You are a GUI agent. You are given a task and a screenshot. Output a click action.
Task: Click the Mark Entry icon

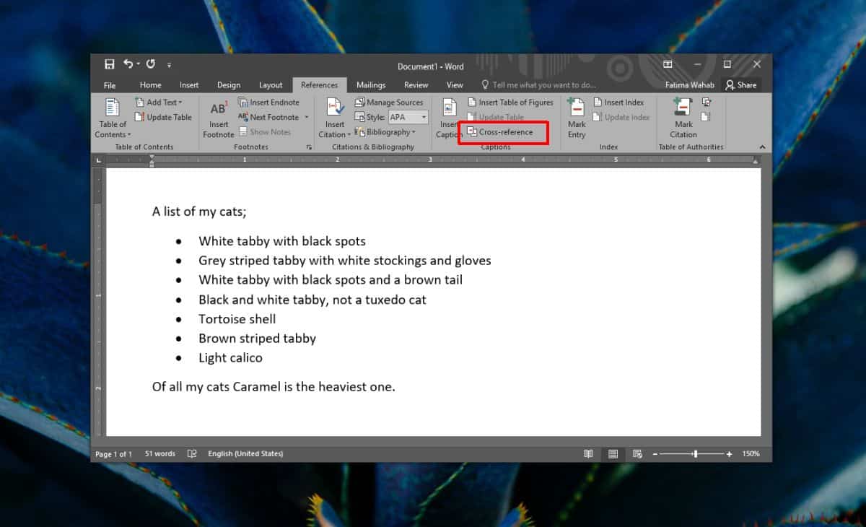pyautogui.click(x=577, y=108)
